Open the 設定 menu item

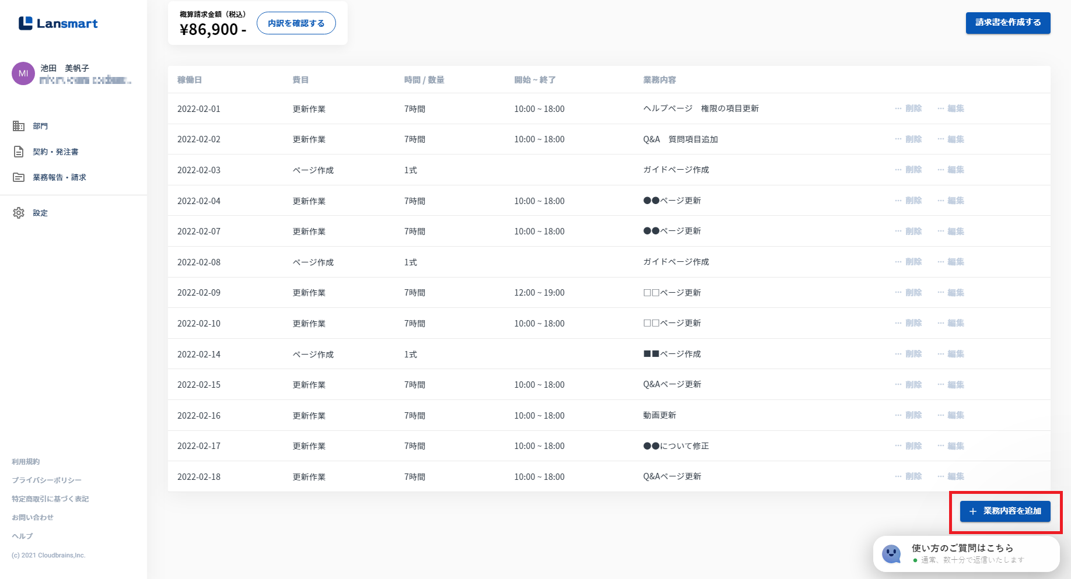coord(40,213)
